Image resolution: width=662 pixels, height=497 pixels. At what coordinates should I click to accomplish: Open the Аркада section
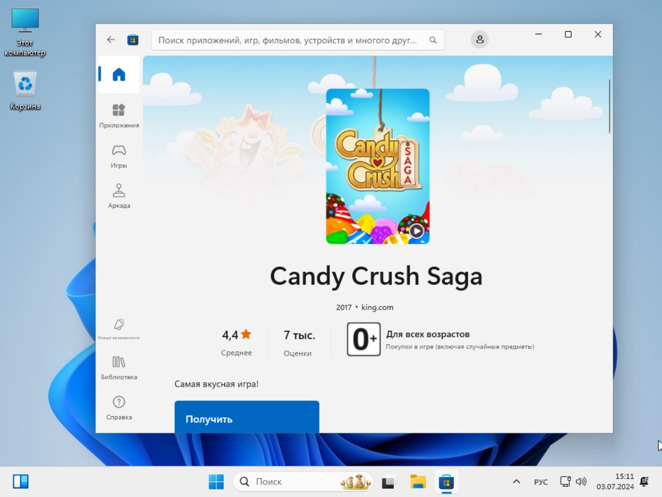click(119, 196)
